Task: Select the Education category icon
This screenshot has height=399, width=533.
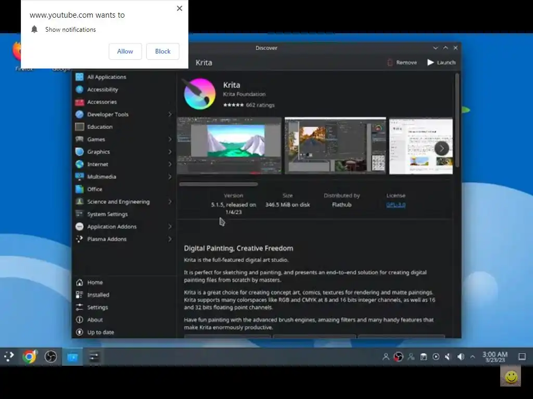Action: (x=80, y=127)
